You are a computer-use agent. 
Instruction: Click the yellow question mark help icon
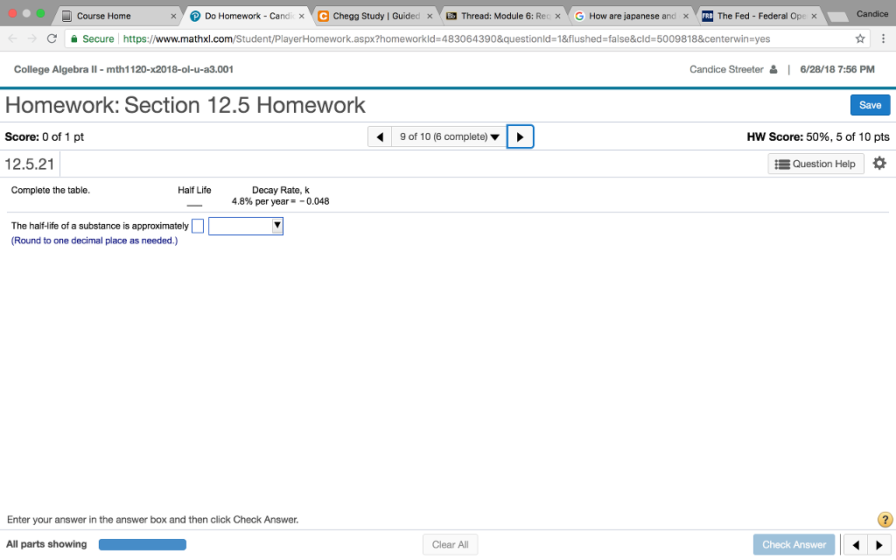pos(885,519)
